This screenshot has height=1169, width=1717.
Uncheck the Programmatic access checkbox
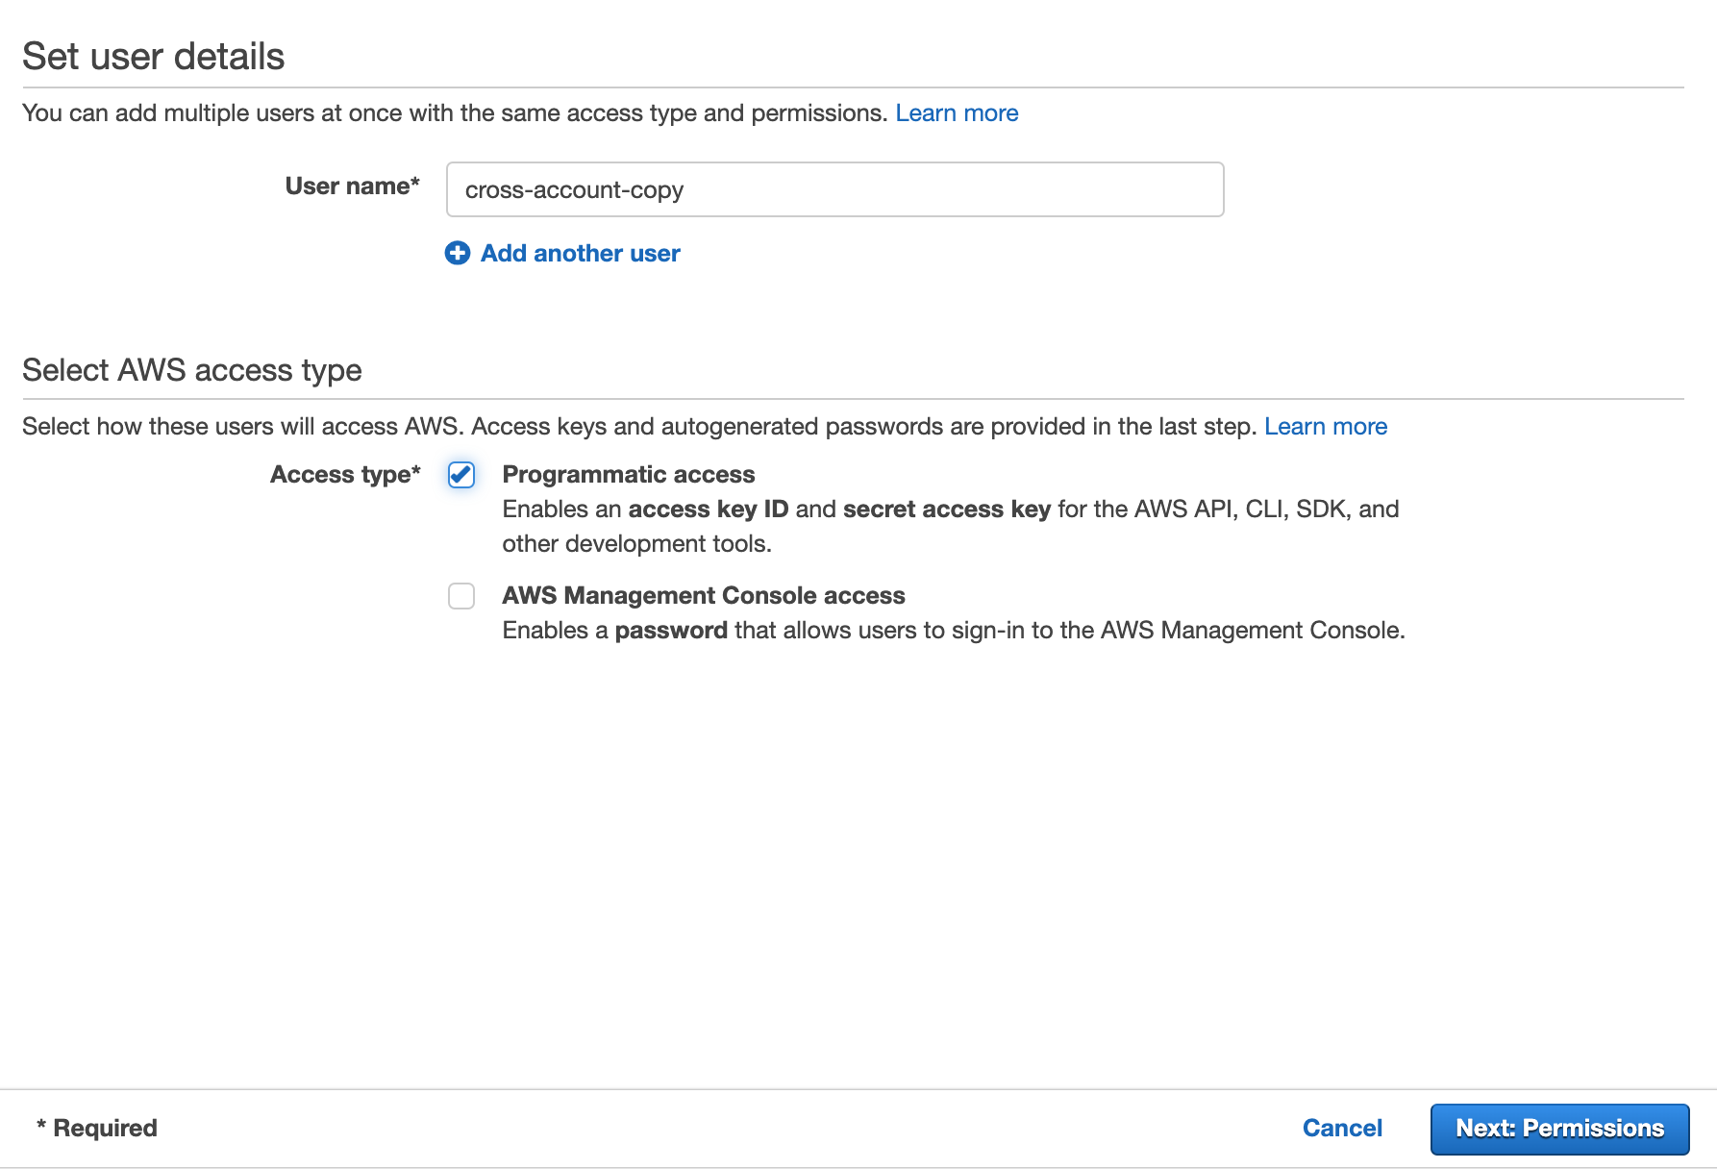tap(461, 475)
